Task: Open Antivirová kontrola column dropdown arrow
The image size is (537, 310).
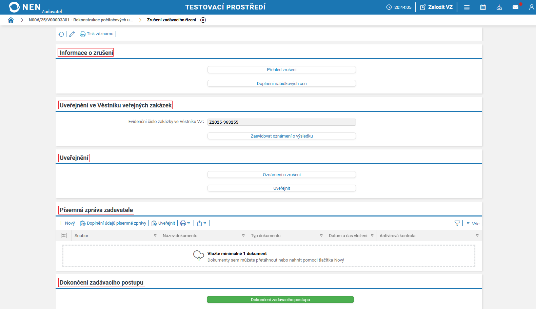Action: pyautogui.click(x=477, y=236)
